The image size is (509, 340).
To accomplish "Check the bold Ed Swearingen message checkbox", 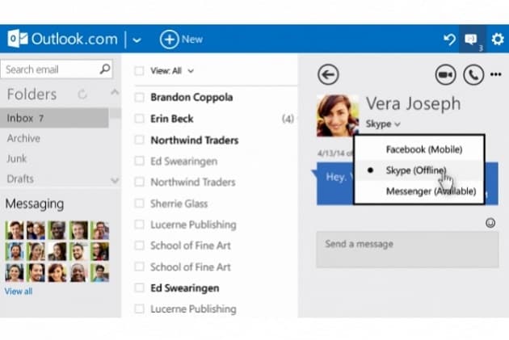I will (139, 288).
